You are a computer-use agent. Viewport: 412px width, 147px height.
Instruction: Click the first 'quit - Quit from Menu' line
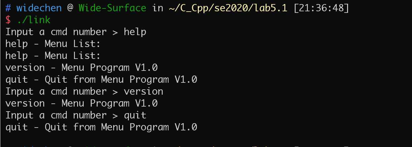pos(101,80)
